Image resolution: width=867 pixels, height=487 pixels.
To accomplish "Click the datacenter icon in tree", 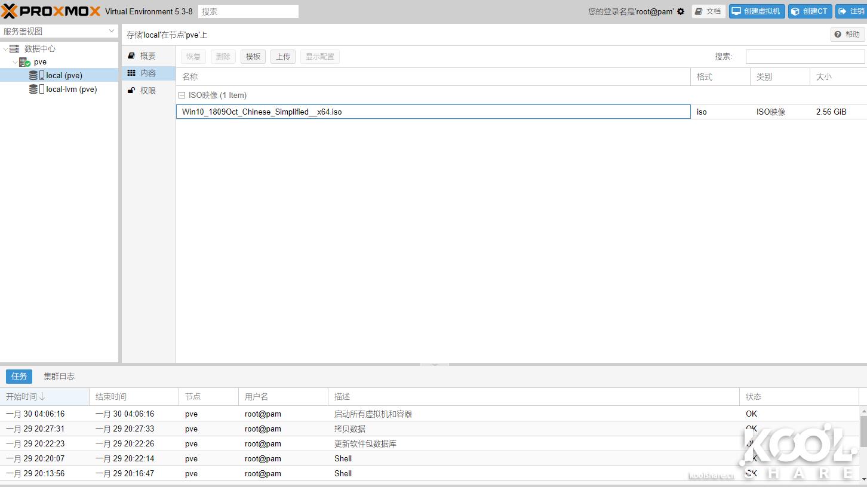I will tap(14, 49).
